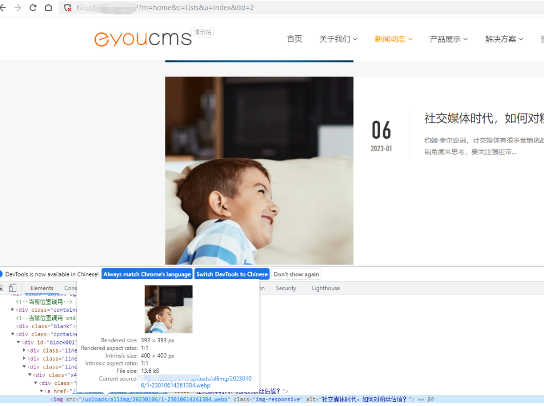The width and height of the screenshot is (544, 406).
Task: Expand chevron beside 解决方案
Action: coord(521,39)
